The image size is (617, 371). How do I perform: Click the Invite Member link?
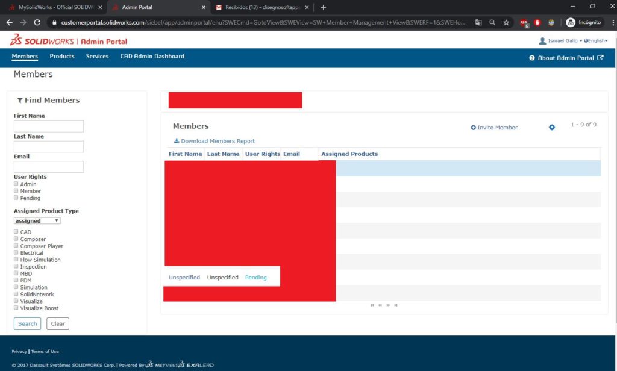(497, 128)
